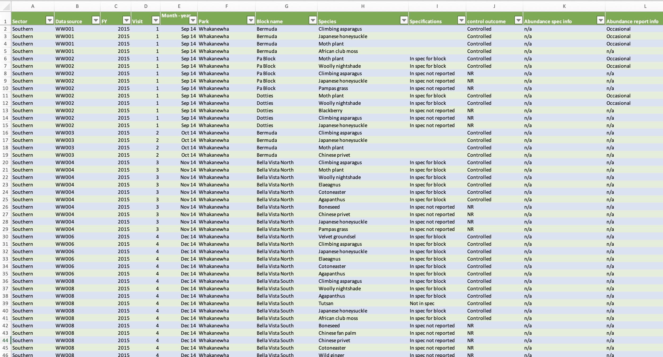Open the Visit column filter dropdown
Viewport: 663px width, 357px height.
click(x=156, y=20)
